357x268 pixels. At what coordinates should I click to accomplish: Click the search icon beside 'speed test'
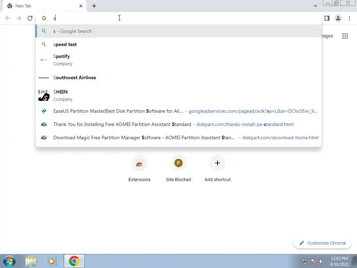pyautogui.click(x=44, y=44)
